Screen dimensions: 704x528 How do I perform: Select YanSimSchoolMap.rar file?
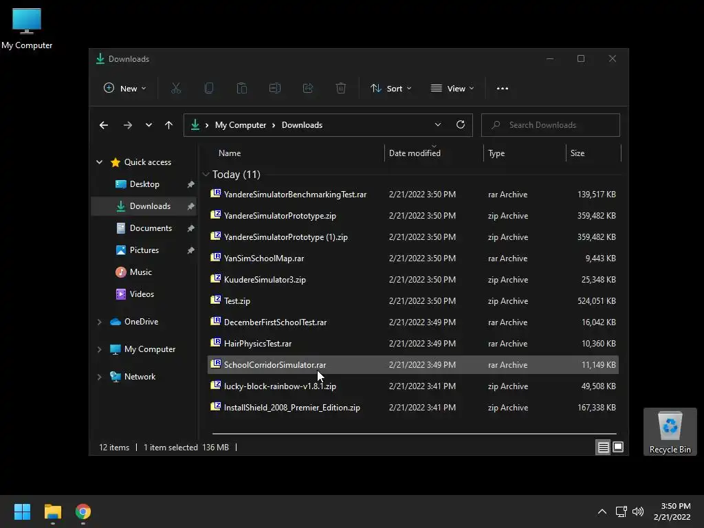413,258
